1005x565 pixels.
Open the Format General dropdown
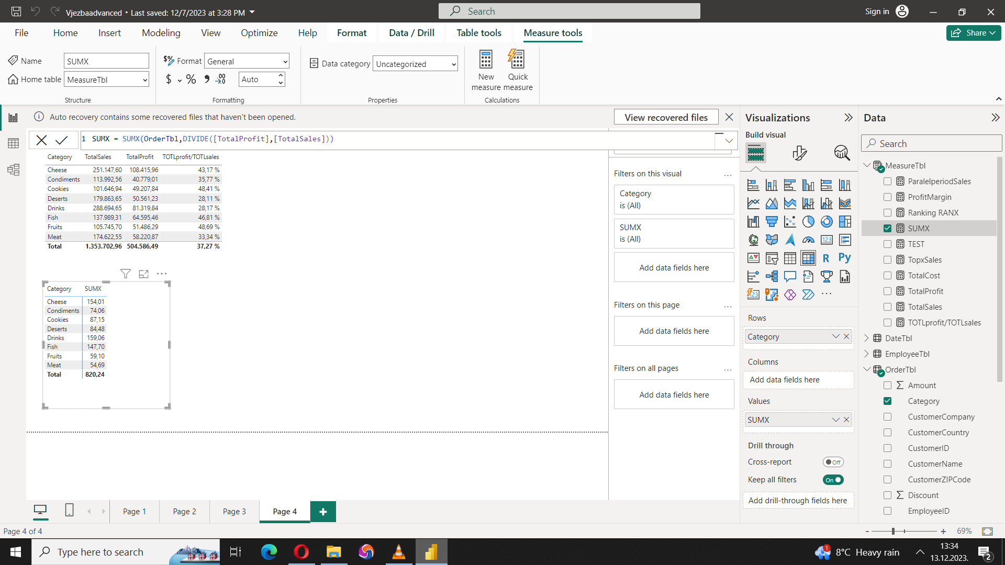point(247,62)
